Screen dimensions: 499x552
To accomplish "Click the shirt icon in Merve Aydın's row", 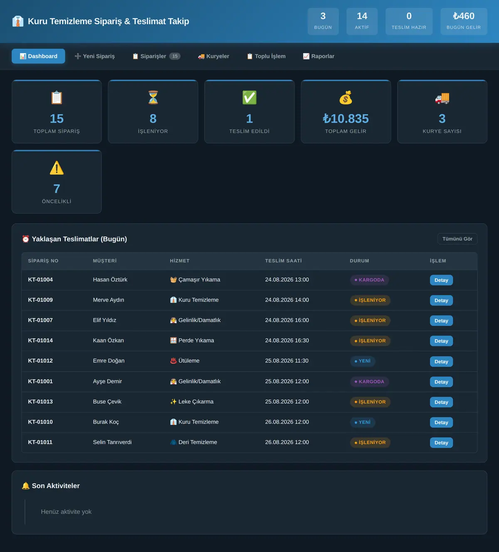I will pos(173,300).
